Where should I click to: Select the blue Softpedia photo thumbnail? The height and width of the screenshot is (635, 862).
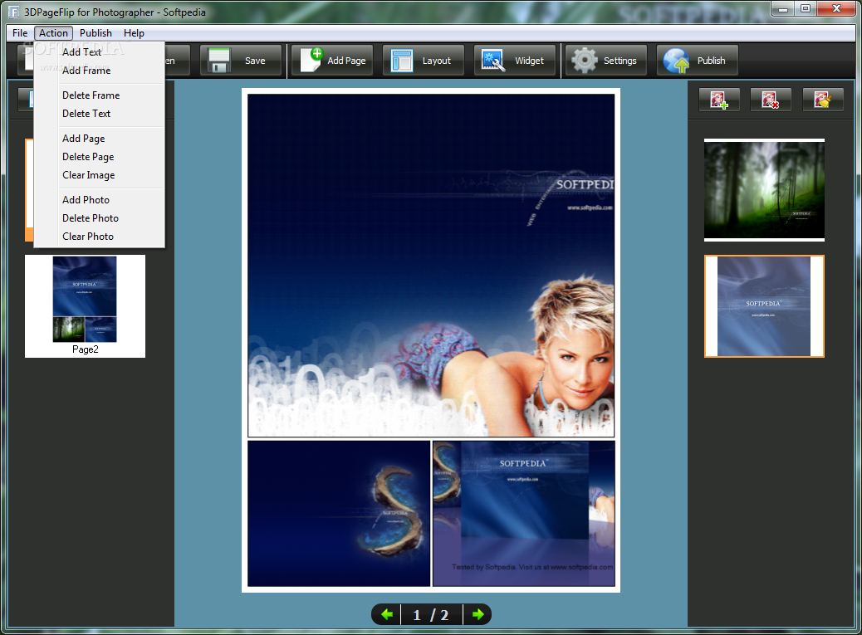coord(764,306)
